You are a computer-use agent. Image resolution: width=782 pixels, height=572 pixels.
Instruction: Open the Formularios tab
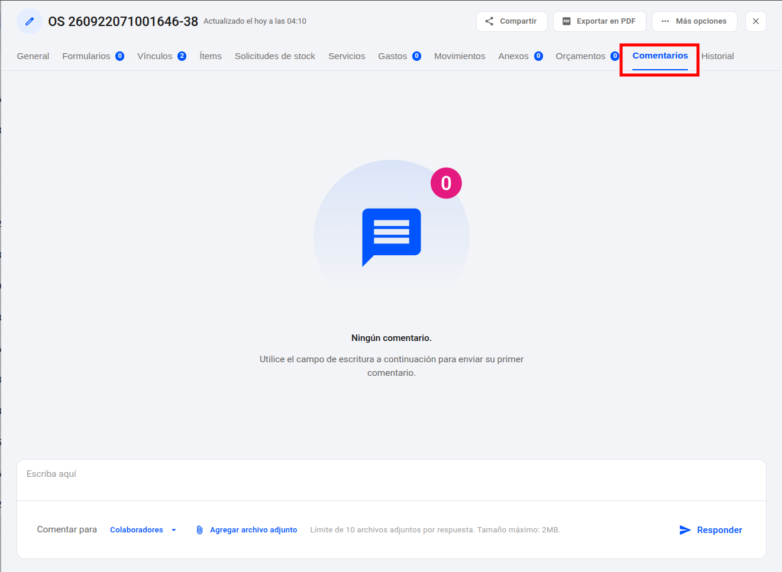click(x=93, y=56)
